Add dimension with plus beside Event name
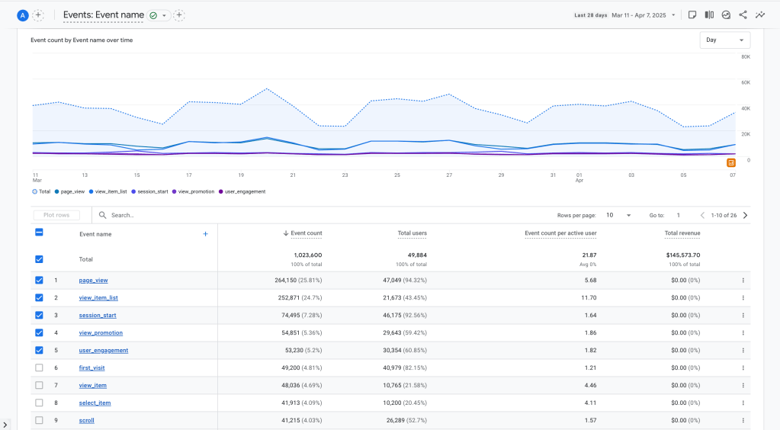 tap(205, 234)
